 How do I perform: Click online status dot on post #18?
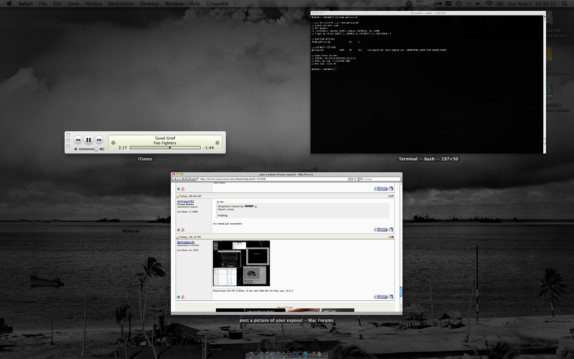[178, 297]
